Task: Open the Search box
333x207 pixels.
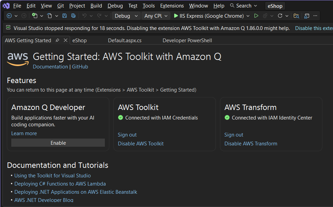Action: [243, 5]
